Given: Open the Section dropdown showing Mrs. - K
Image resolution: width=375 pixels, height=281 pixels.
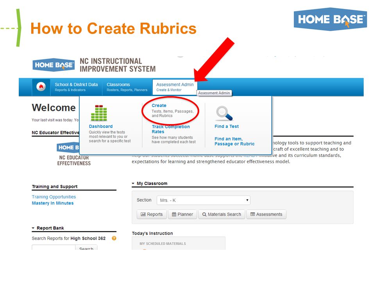Looking at the screenshot, I should 204,200.
